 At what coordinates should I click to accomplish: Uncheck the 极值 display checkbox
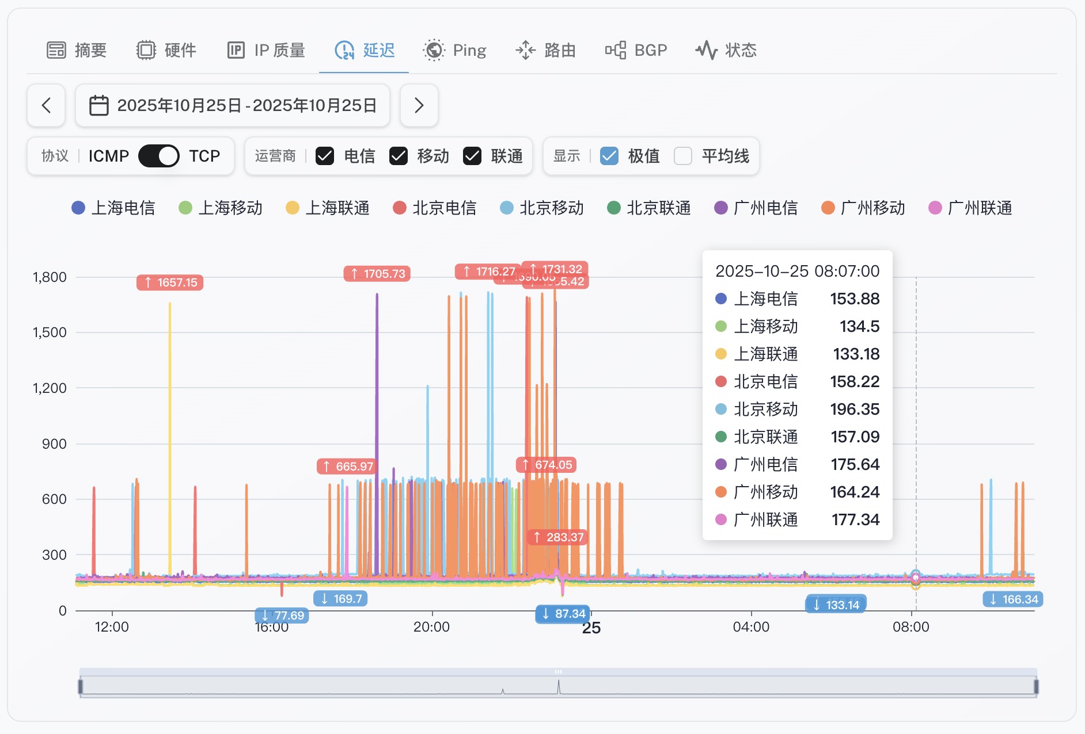(x=609, y=156)
